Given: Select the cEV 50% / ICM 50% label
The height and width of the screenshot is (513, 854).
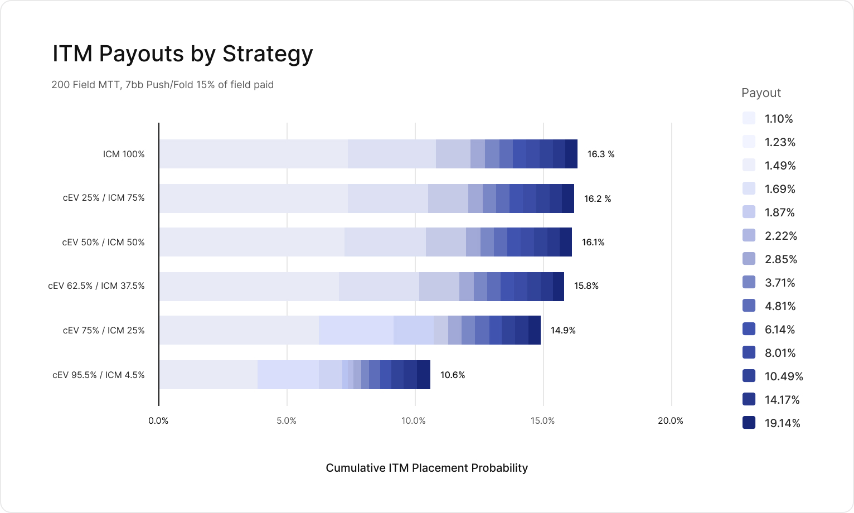Looking at the screenshot, I should (103, 242).
